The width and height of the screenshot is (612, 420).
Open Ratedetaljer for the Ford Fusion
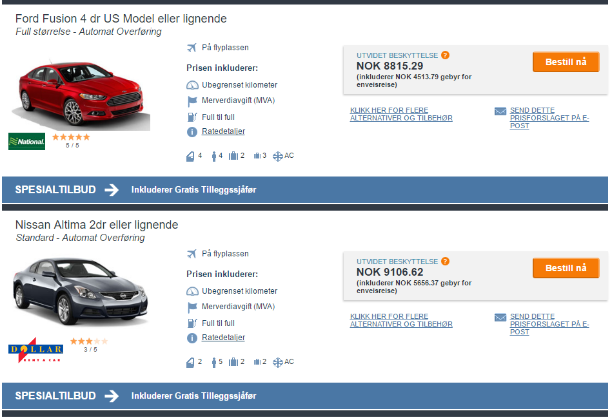[x=223, y=131]
